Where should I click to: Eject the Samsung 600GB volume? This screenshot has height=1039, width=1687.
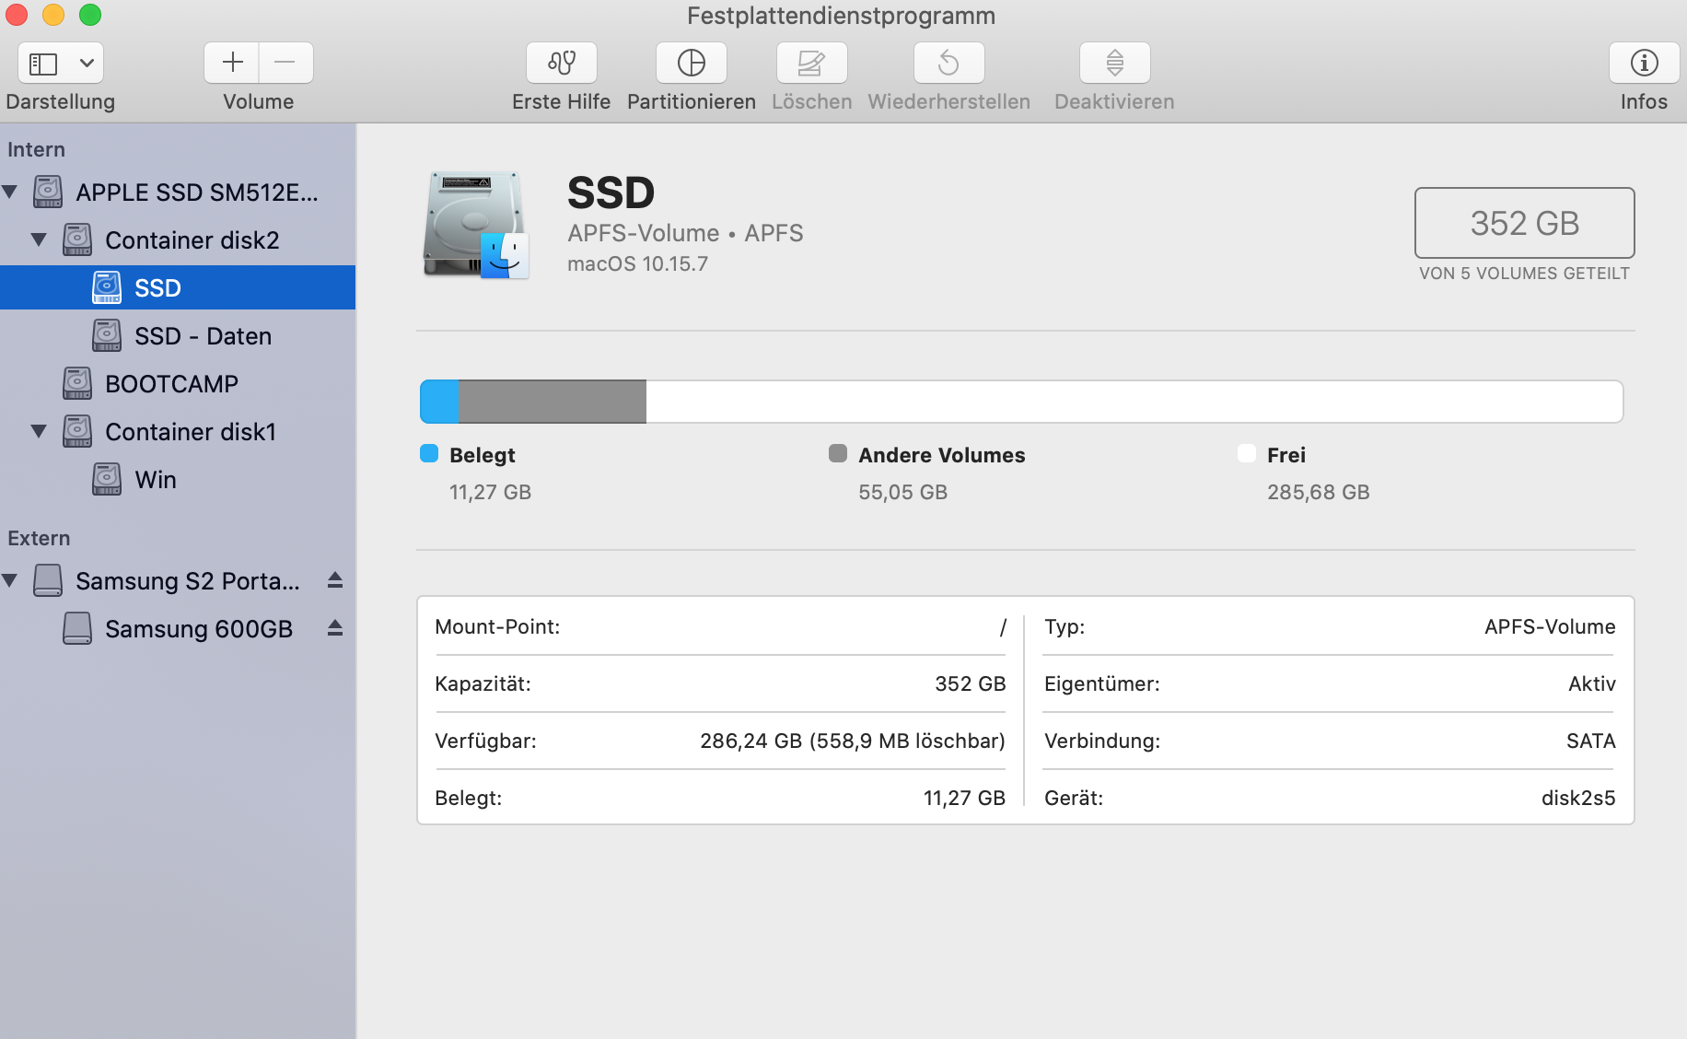pos(335,628)
